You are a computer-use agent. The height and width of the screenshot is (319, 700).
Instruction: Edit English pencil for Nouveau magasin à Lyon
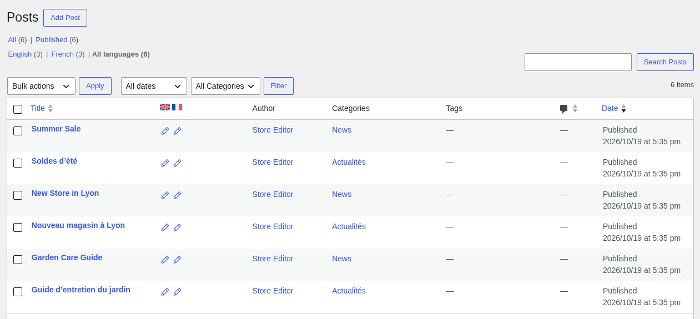(x=165, y=227)
